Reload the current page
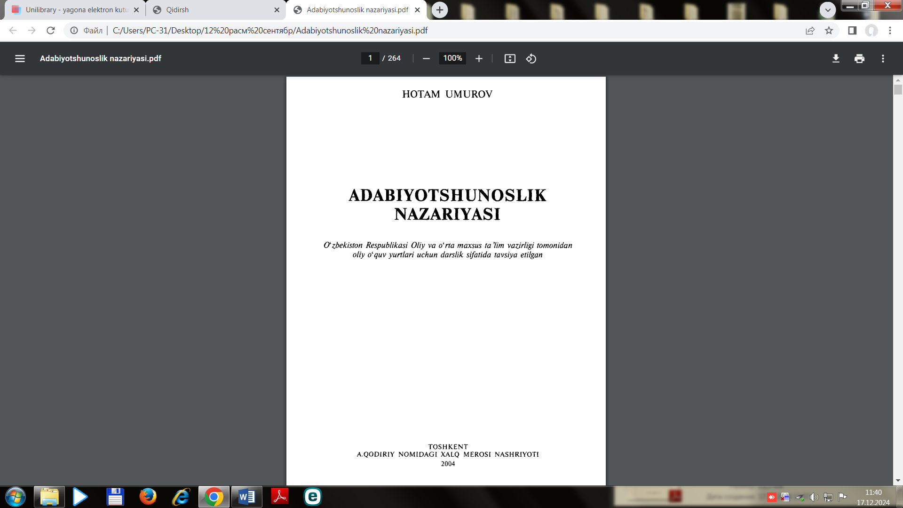This screenshot has width=903, height=508. pos(50,30)
